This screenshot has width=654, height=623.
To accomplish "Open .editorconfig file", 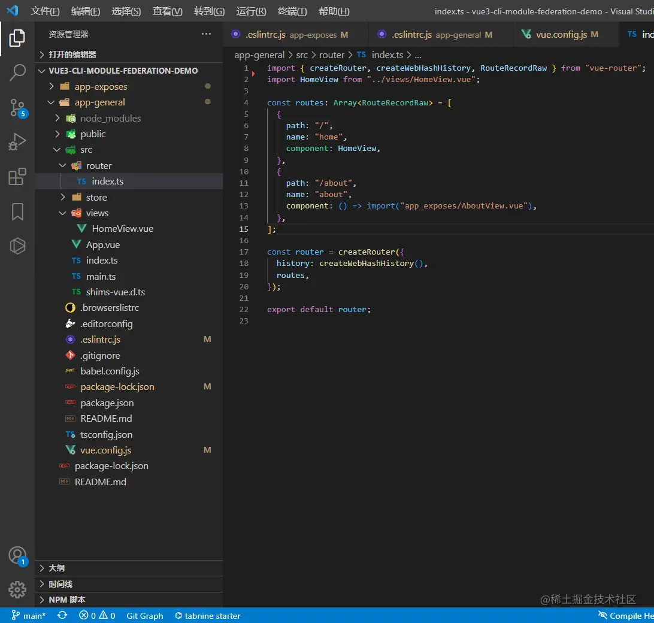I will pyautogui.click(x=128, y=323).
